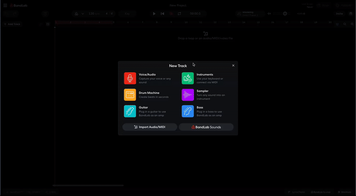Click the red record button
356x196 pixels.
point(171,14)
